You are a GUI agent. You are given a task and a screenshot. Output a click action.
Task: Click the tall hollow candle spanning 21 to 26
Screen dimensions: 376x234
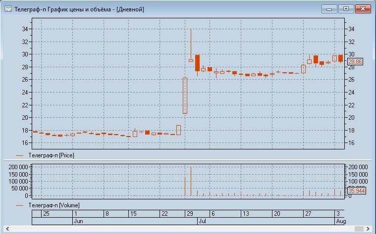(x=185, y=95)
